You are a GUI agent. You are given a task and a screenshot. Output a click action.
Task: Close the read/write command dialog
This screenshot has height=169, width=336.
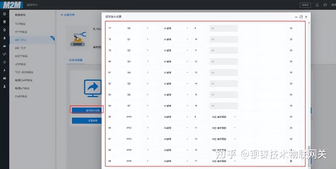click(x=306, y=17)
